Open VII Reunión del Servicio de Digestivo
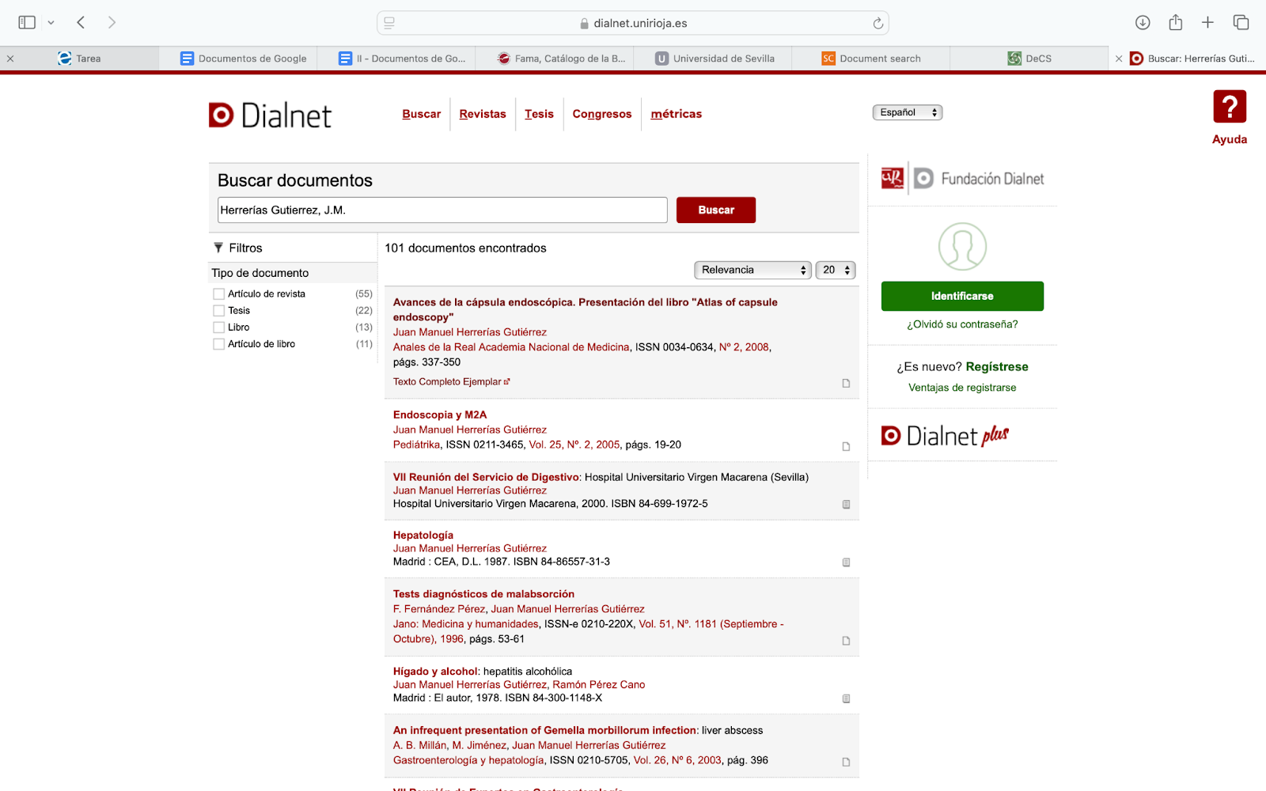The width and height of the screenshot is (1266, 791). [487, 477]
